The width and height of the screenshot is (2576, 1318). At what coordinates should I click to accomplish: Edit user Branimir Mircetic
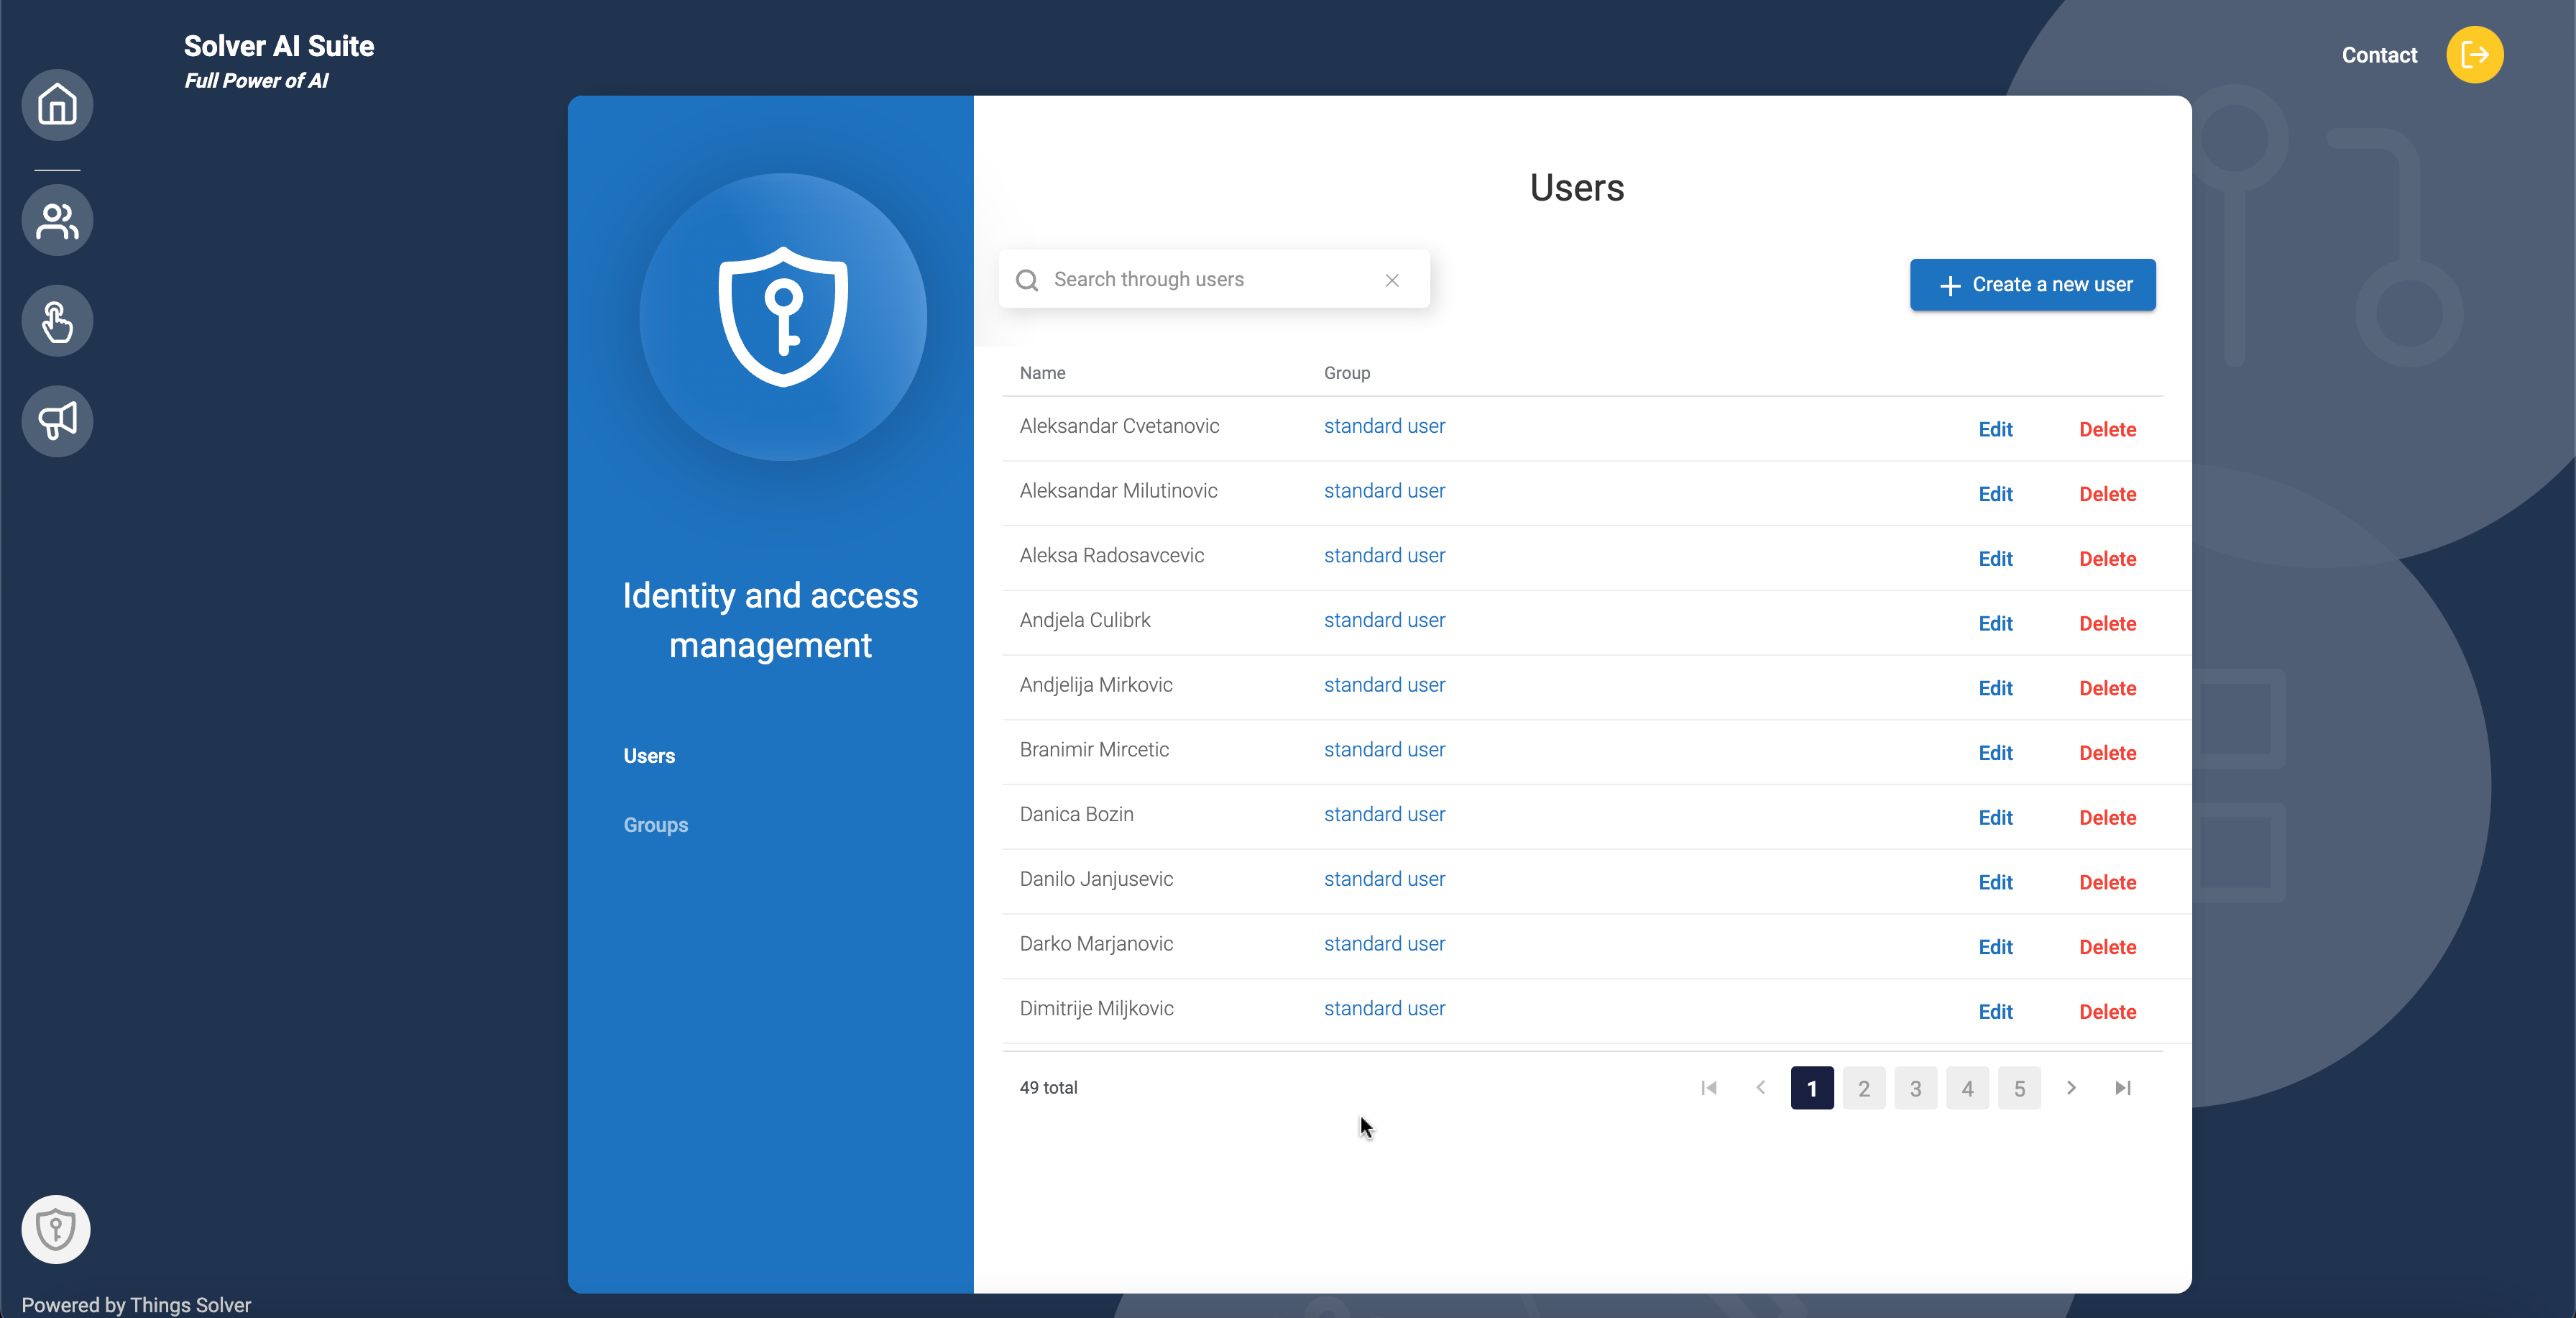pyautogui.click(x=1996, y=753)
